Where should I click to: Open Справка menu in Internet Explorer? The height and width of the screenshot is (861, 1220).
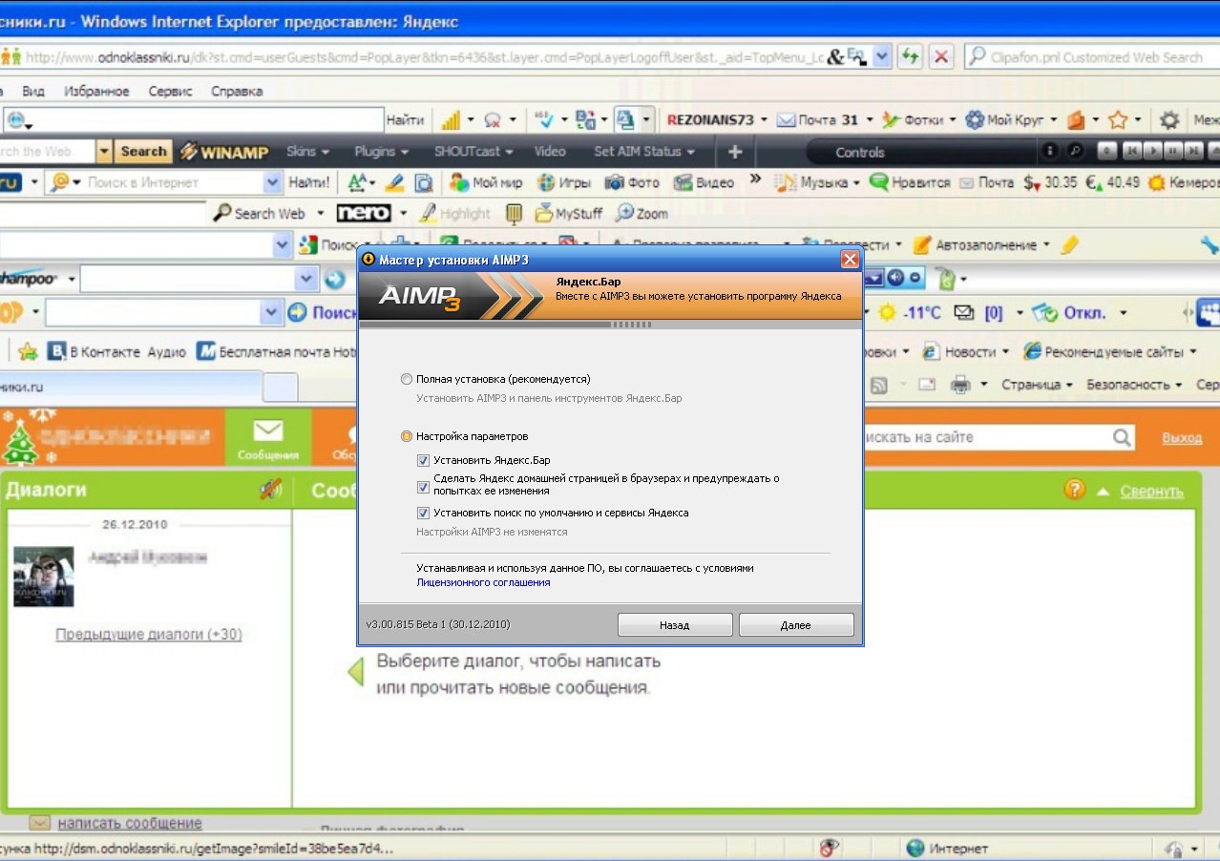point(237,92)
